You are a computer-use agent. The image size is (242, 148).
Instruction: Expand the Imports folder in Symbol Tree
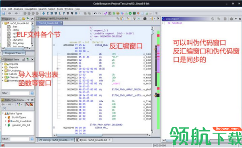[3, 64]
